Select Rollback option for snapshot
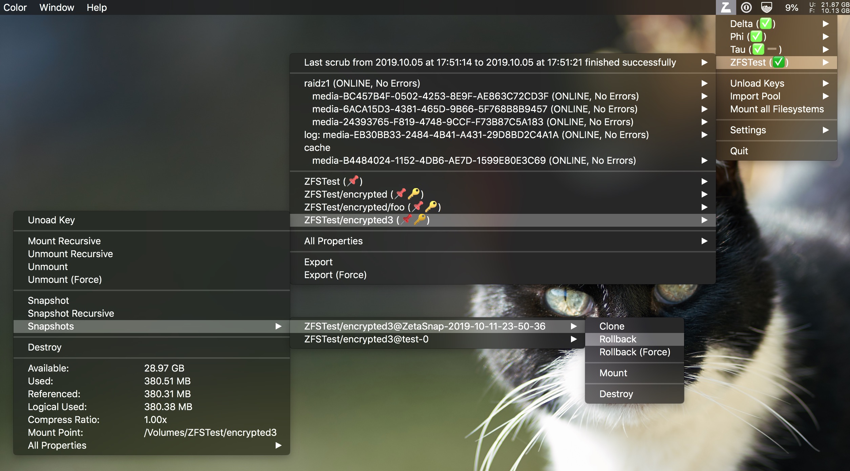The image size is (850, 471). point(618,339)
